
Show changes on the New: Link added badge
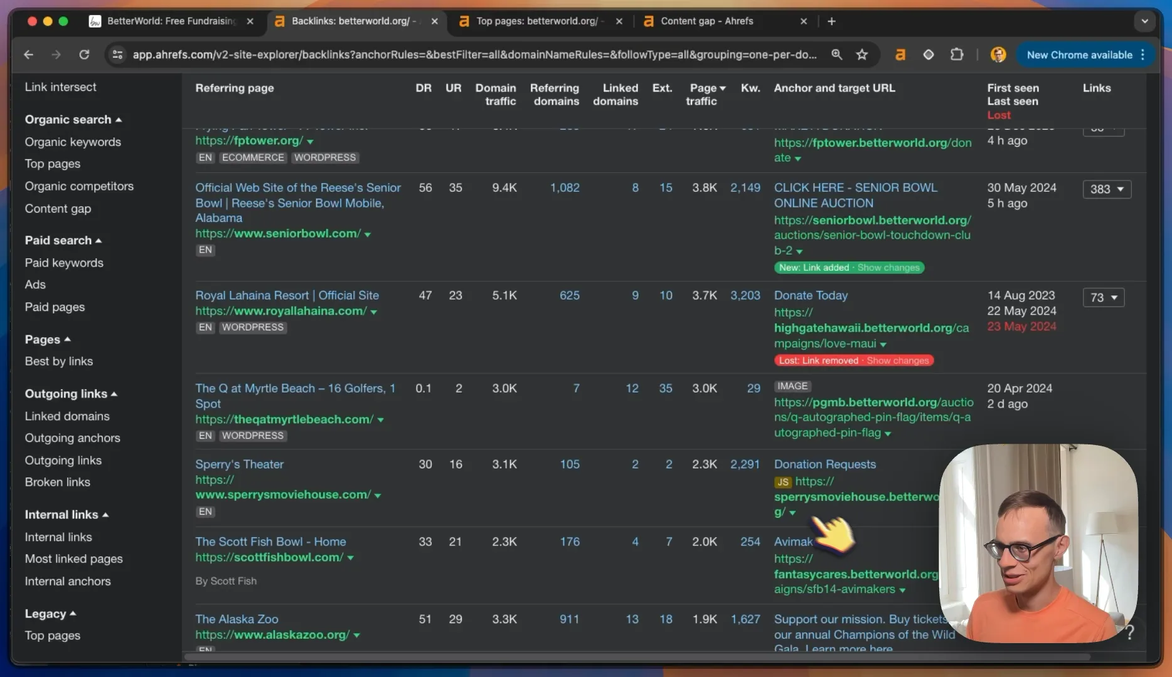[888, 268]
